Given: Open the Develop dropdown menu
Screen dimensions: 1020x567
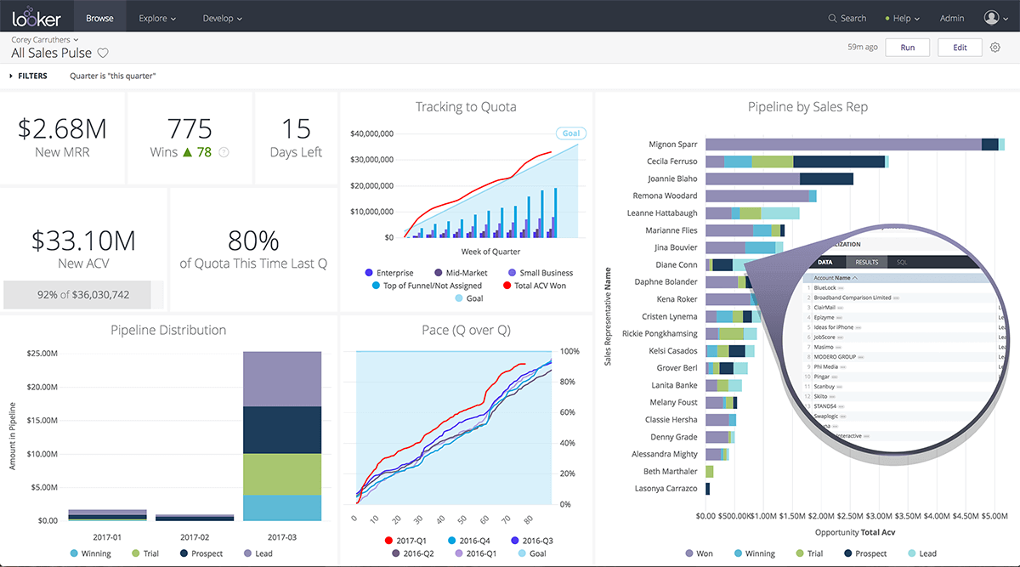Looking at the screenshot, I should click(x=222, y=18).
